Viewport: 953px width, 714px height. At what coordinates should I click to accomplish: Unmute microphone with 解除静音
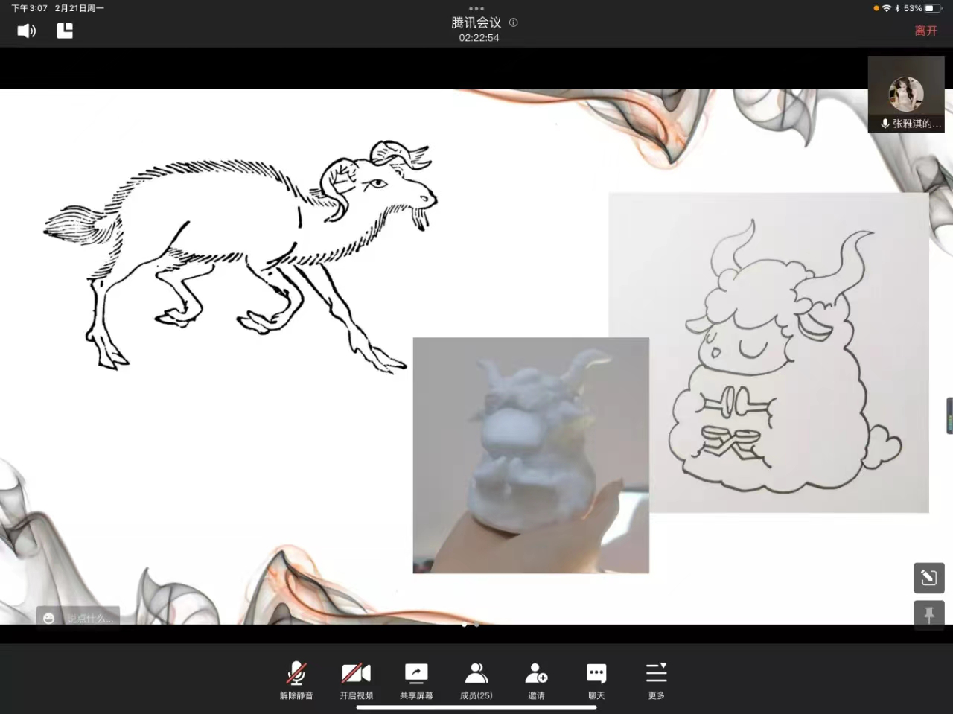[296, 680]
